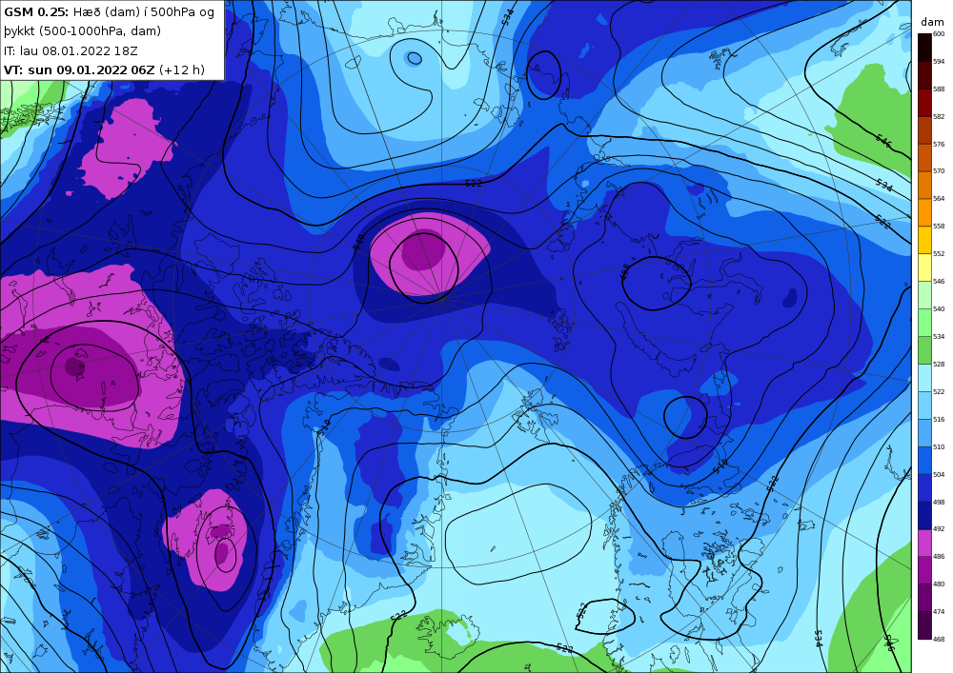The height and width of the screenshot is (673, 953).
Task: Click the 474 legend scale label
Action: coord(939,612)
